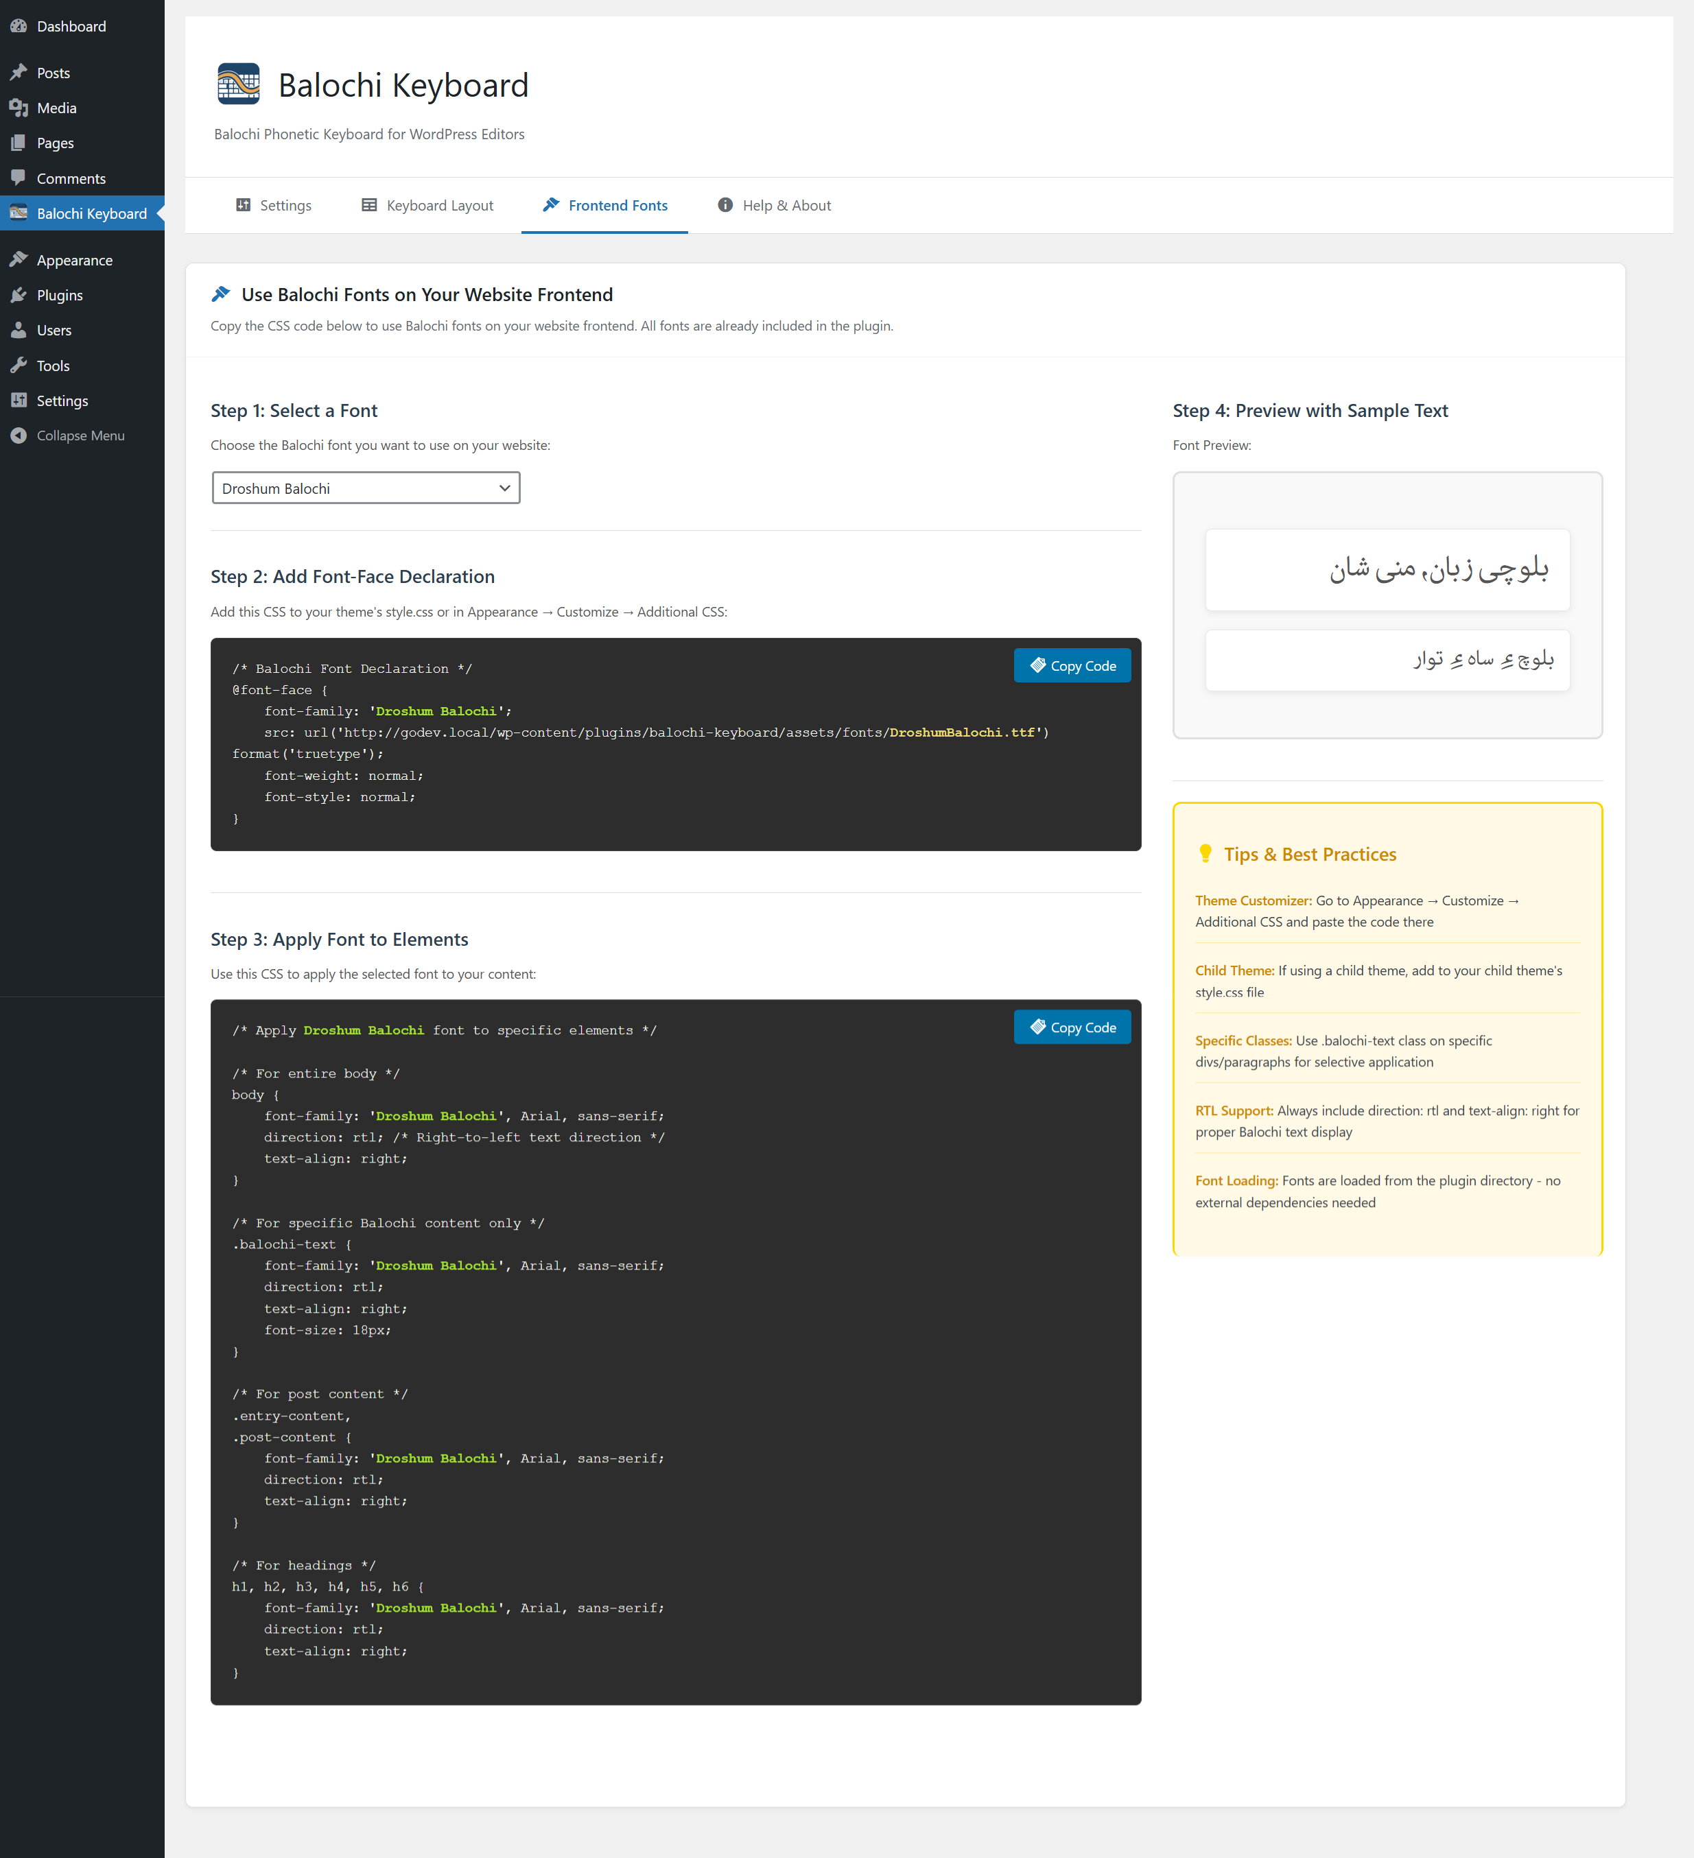
Task: Click the 'Theme Customizer:' tip text
Action: pos(1254,901)
